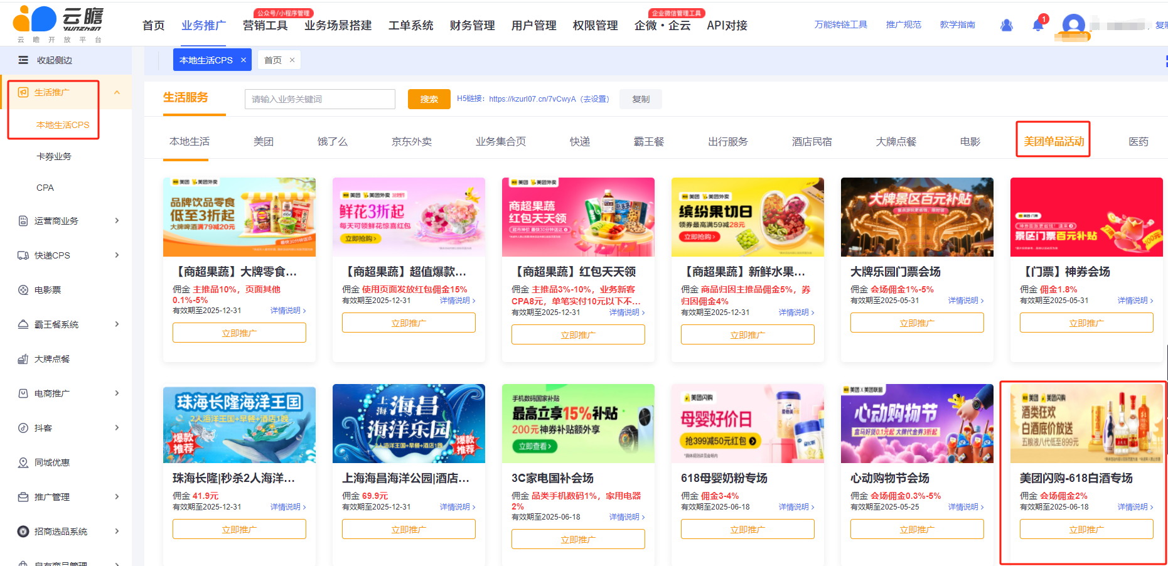This screenshot has width=1168, height=566.
Task: Open 推广规范 link
Action: pyautogui.click(x=904, y=25)
